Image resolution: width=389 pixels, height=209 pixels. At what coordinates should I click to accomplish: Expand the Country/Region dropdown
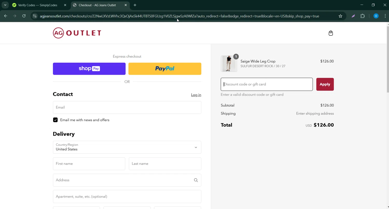(x=127, y=147)
